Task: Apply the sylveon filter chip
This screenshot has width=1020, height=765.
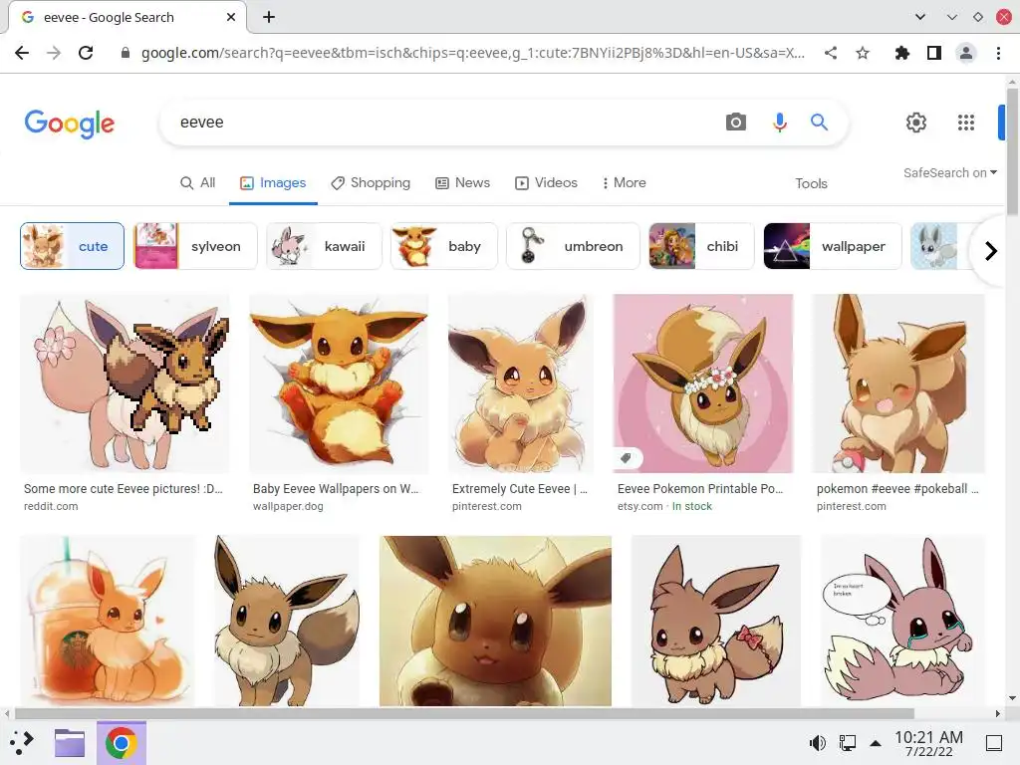Action: (x=195, y=246)
